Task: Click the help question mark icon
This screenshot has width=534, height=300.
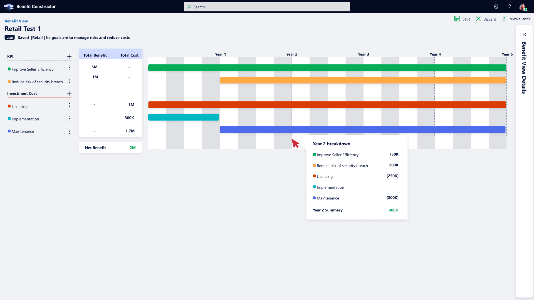Action: coord(509,7)
